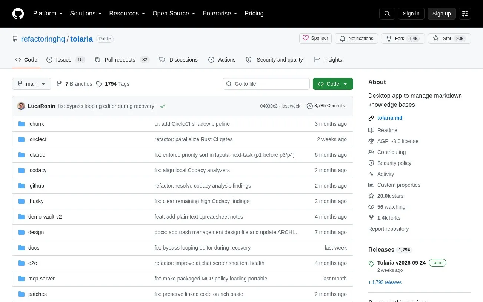Switch to the Pull requests tab
The width and height of the screenshot is (483, 302).
tap(122, 60)
